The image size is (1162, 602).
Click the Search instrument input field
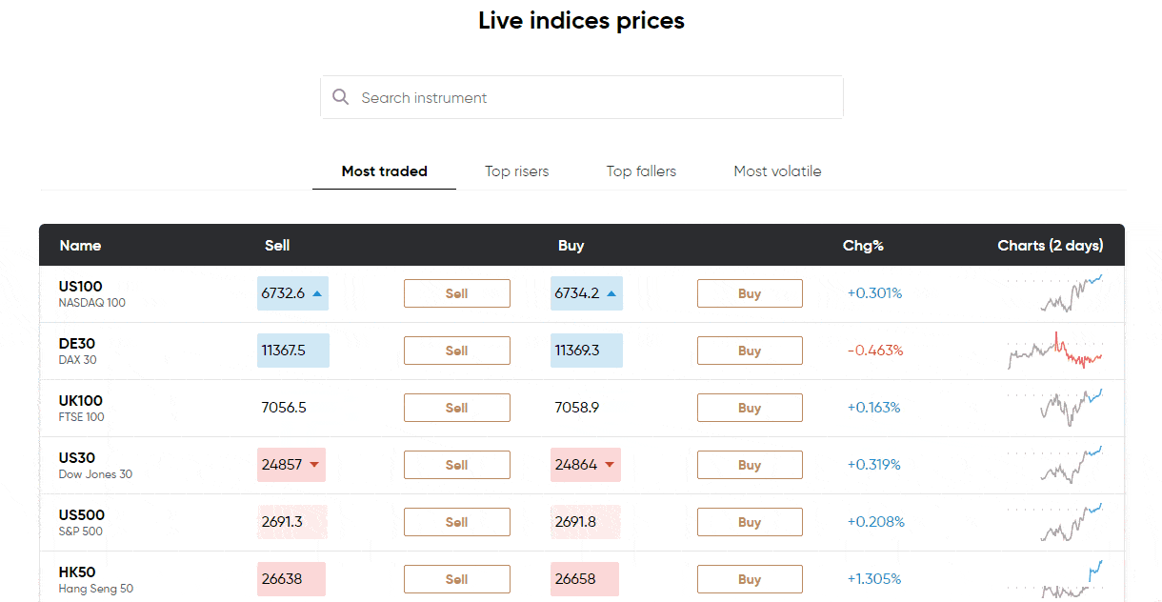[x=582, y=97]
